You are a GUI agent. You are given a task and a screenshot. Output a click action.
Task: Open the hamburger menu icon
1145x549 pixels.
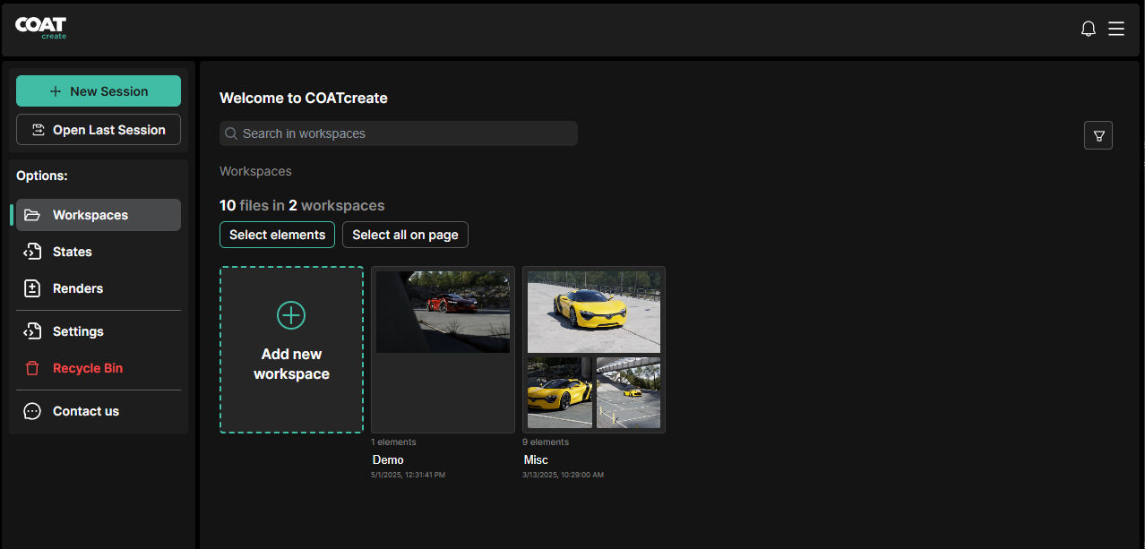(x=1116, y=29)
